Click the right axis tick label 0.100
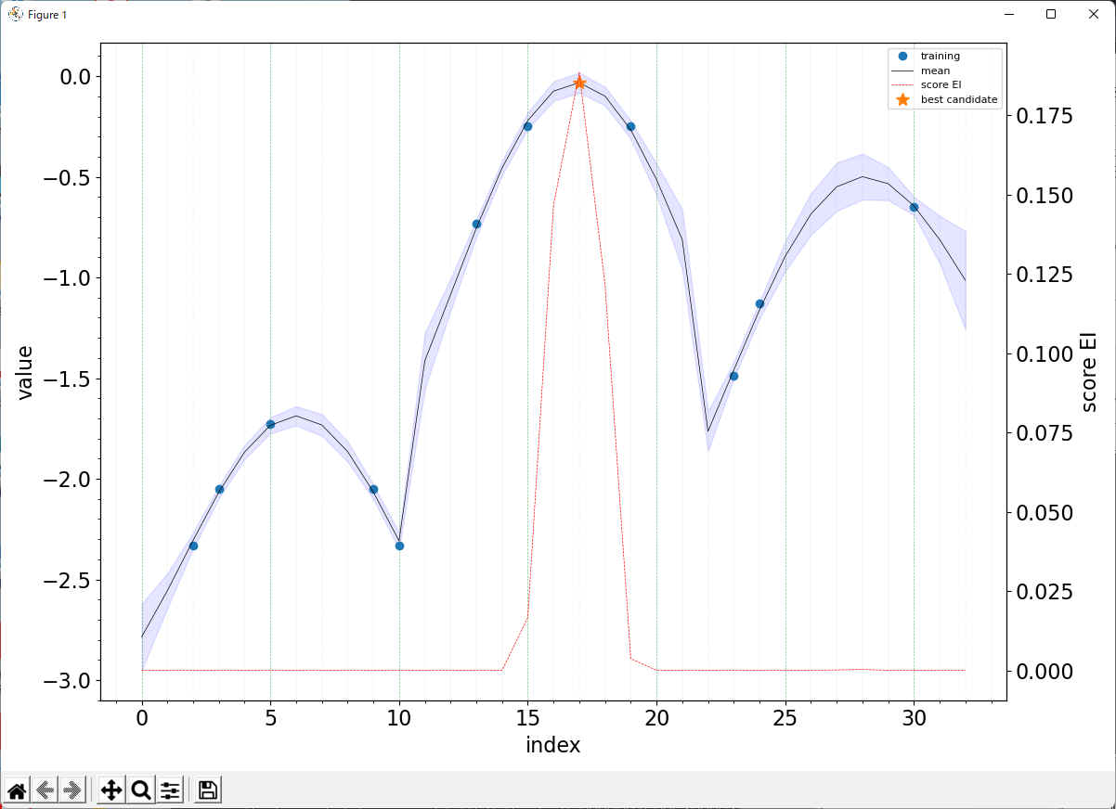The width and height of the screenshot is (1116, 809). pyautogui.click(x=1045, y=353)
